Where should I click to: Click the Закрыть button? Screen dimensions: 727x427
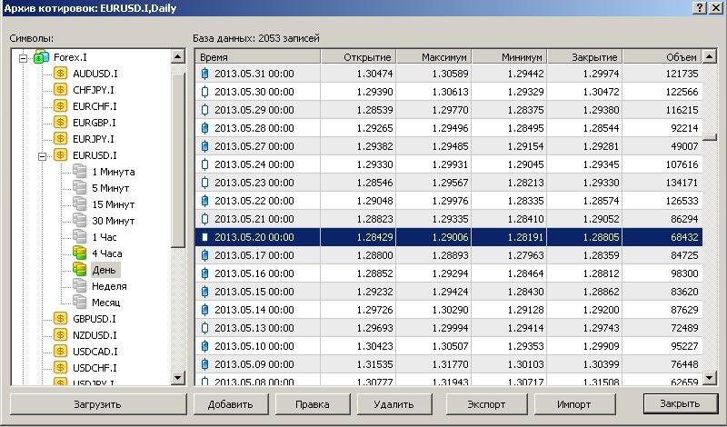pyautogui.click(x=680, y=403)
